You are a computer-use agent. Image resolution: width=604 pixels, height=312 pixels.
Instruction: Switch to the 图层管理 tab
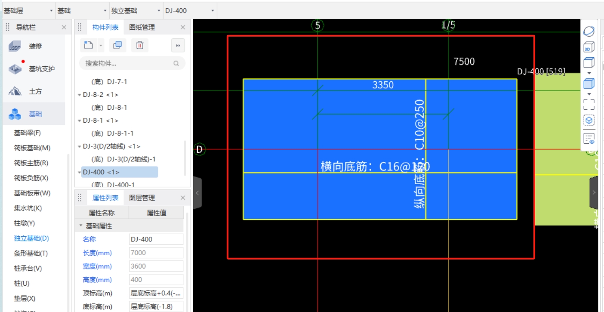[x=142, y=198]
